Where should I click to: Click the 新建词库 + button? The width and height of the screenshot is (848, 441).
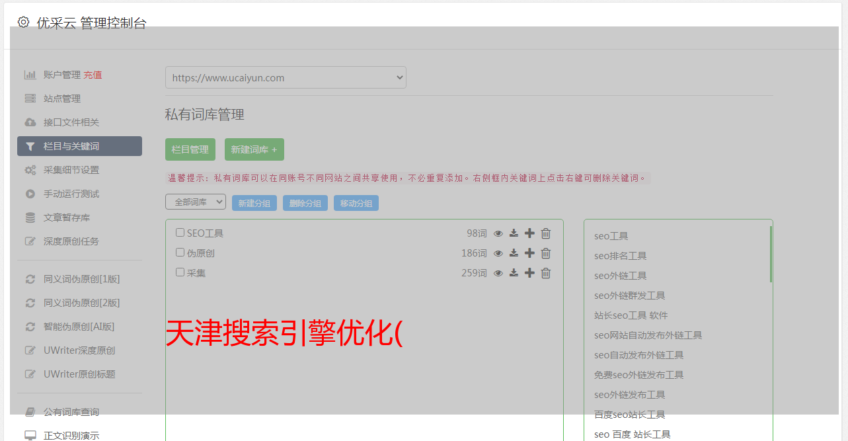click(x=254, y=149)
